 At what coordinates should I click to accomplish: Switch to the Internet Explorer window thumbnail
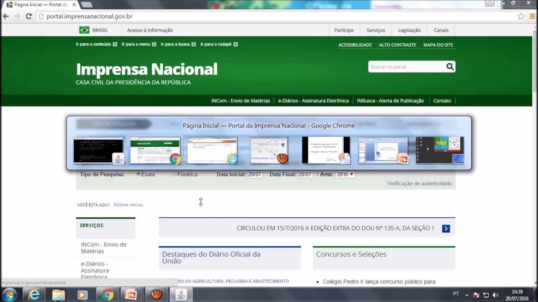pyautogui.click(x=212, y=150)
